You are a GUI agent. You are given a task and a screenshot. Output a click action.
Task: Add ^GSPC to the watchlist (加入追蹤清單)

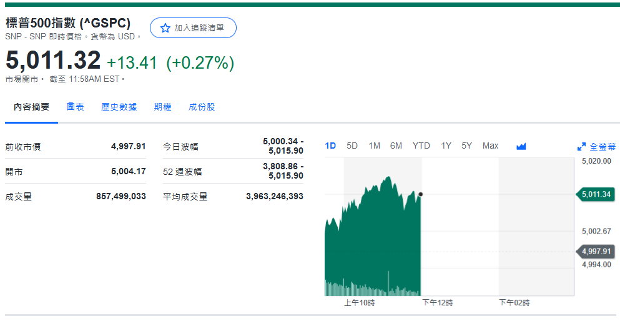193,28
